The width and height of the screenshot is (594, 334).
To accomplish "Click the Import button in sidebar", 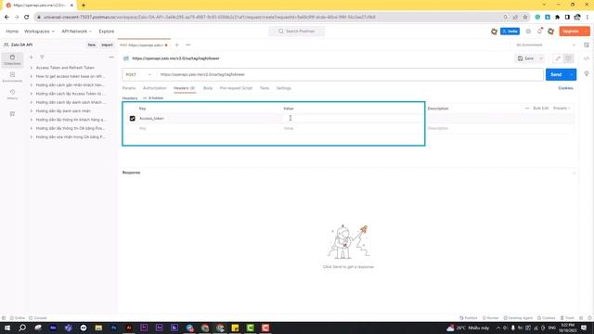I will (x=107, y=45).
